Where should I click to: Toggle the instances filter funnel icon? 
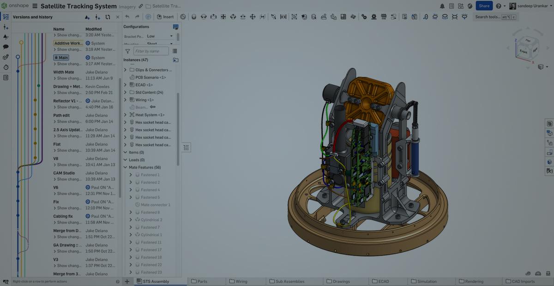click(x=128, y=51)
